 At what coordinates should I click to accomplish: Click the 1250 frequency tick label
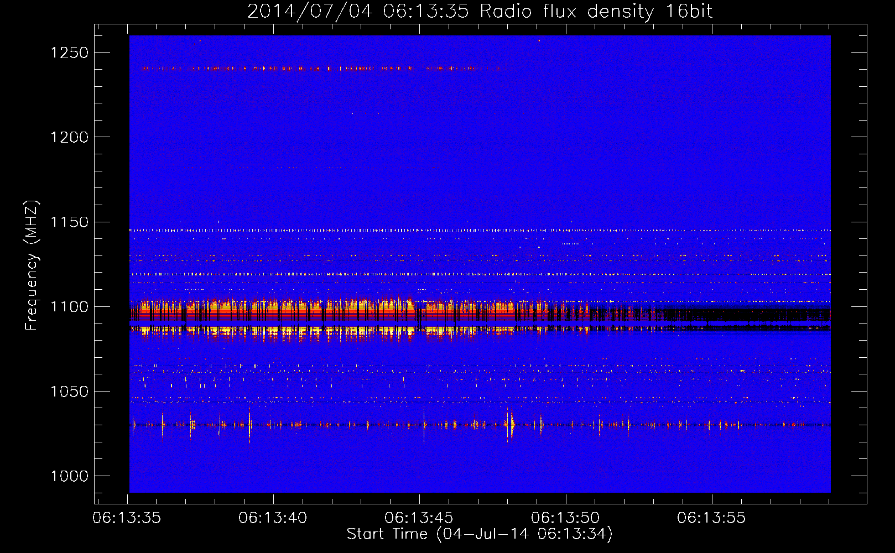tap(69, 53)
